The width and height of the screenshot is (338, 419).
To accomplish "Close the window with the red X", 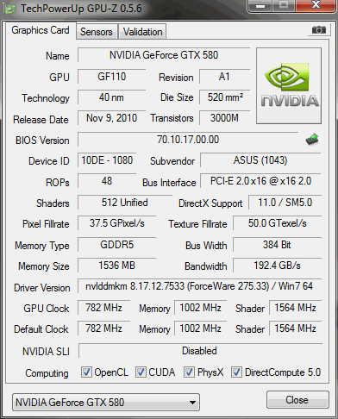I will click(316, 5).
